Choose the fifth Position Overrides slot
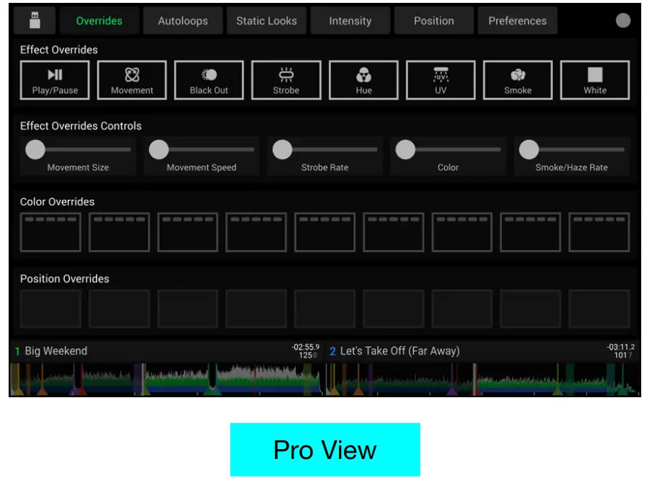This screenshot has height=482, width=652. (x=325, y=309)
